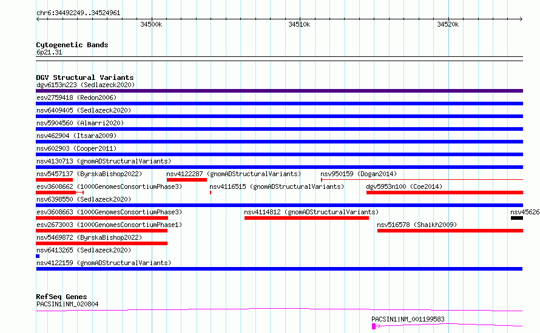The width and height of the screenshot is (540, 333).
Task: Click the nsv6409405 (Sedlazeck2020) label
Action: [84, 110]
